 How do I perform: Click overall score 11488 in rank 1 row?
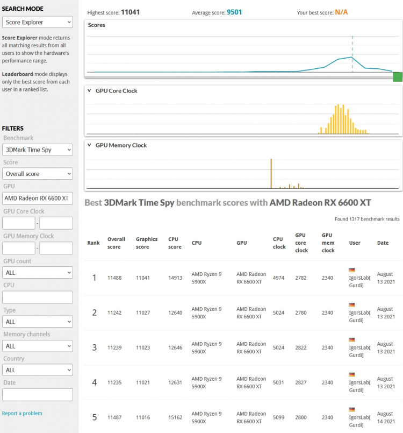114,278
